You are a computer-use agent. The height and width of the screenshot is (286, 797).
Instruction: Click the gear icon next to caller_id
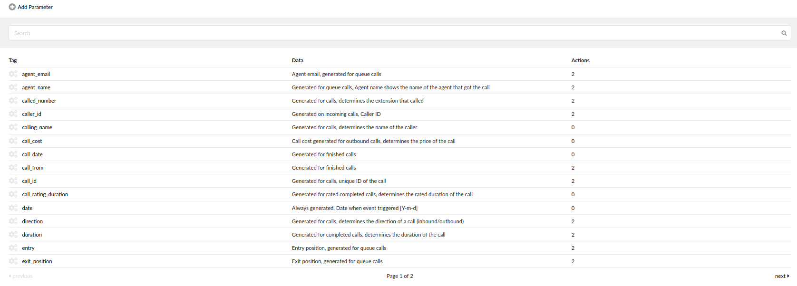[x=13, y=114]
